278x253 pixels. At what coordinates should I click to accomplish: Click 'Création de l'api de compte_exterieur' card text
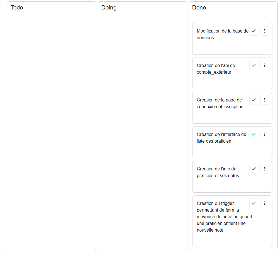pos(216,69)
